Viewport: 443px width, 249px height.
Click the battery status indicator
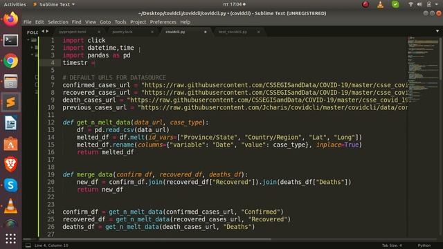pos(429,4)
